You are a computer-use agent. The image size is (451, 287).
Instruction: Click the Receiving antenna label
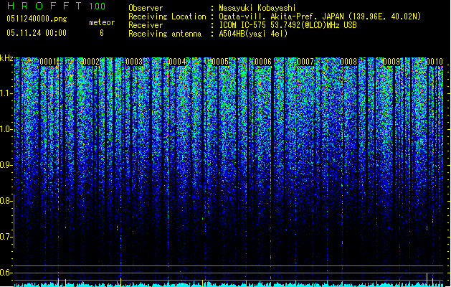(165, 34)
